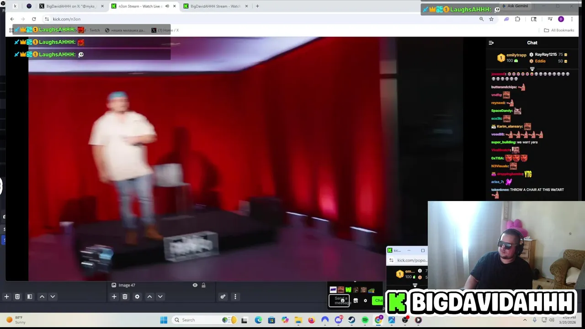Open the All Bookmarks folder
The image size is (585, 329).
tap(559, 30)
